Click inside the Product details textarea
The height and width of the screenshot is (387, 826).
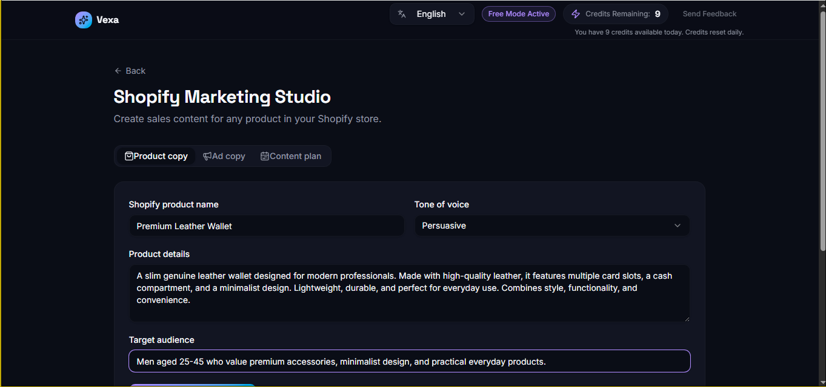point(410,293)
